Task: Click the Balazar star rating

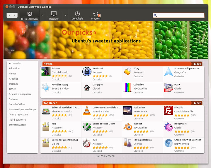Action: [59, 76]
